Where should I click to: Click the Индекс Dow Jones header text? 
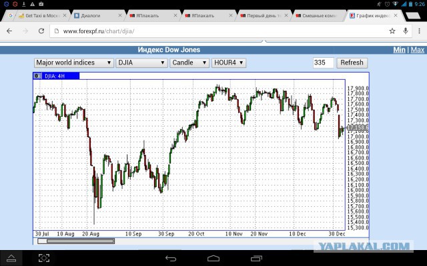(x=169, y=50)
